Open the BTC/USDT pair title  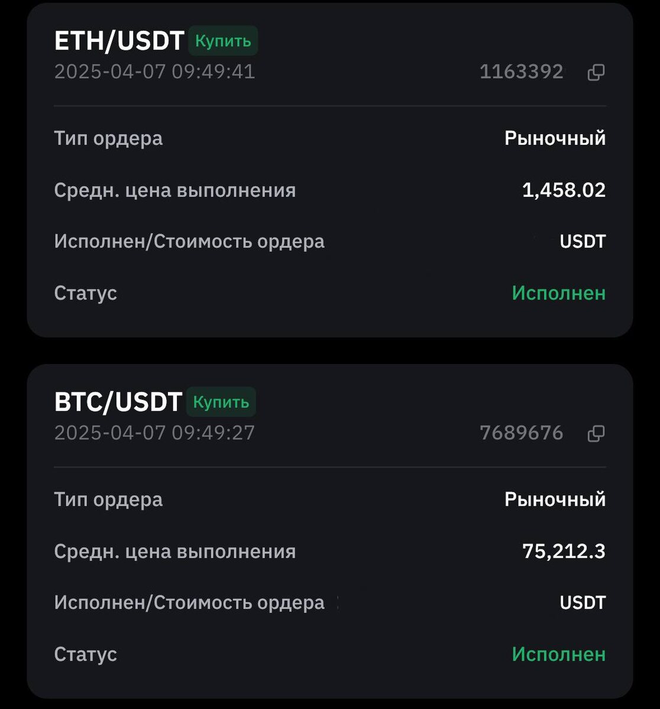click(x=118, y=402)
